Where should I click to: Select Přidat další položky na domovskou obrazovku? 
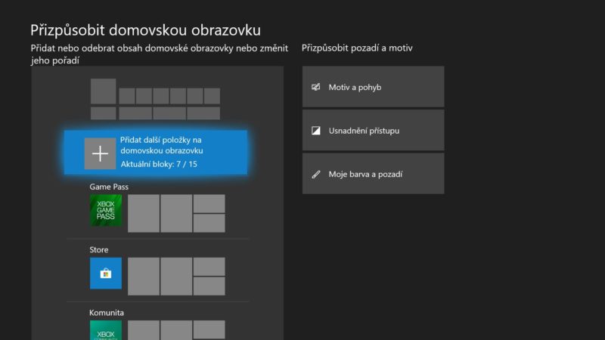pyautogui.click(x=156, y=153)
